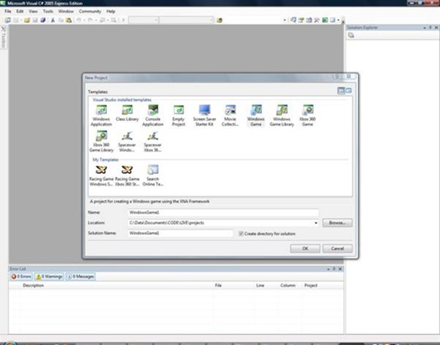Choose the Windows Application template icon
Screen dimensions: 440x345
coord(101,110)
